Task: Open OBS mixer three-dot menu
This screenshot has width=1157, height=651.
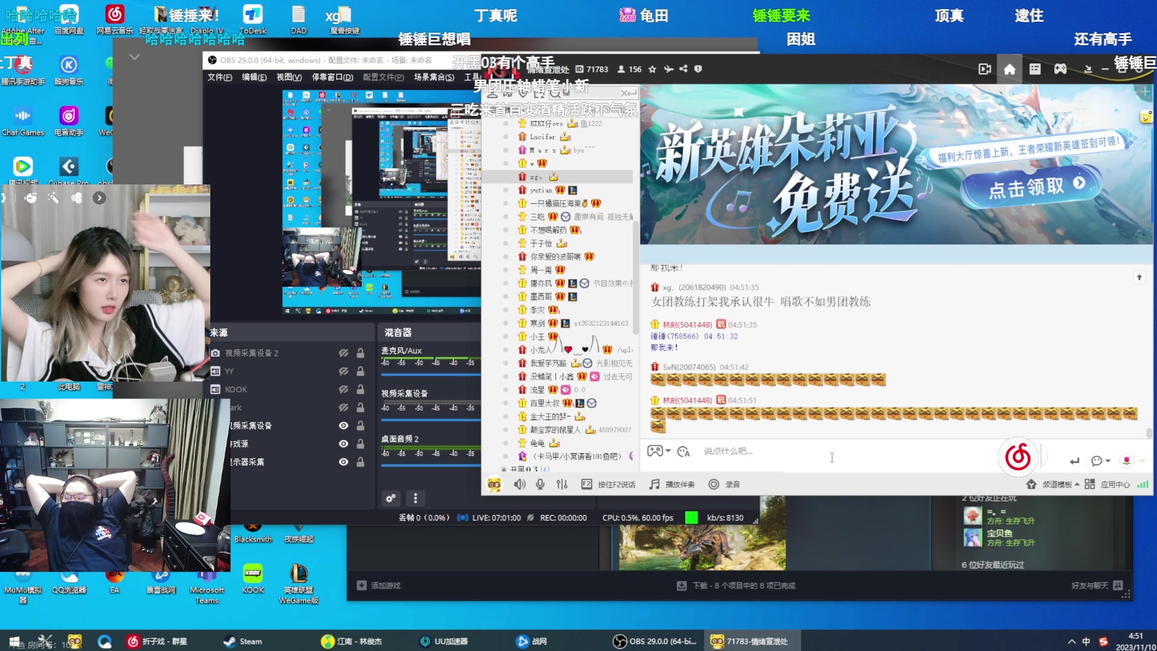Action: click(x=415, y=498)
